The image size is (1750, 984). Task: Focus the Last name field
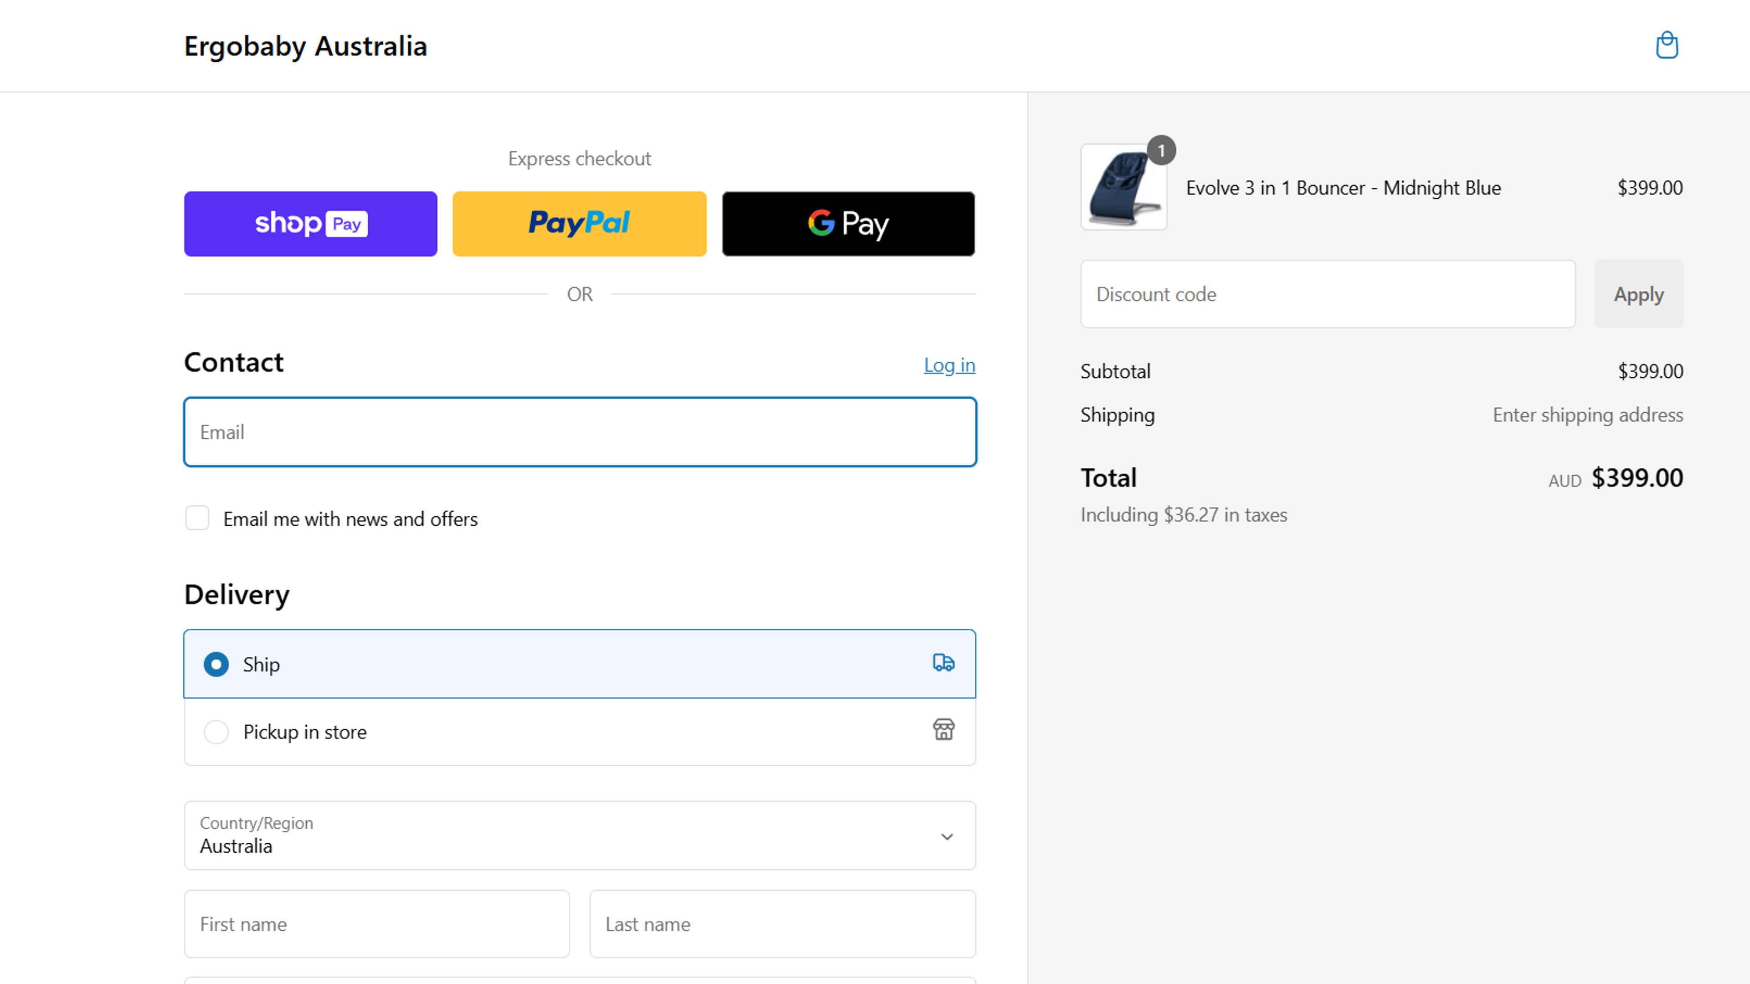coord(782,924)
